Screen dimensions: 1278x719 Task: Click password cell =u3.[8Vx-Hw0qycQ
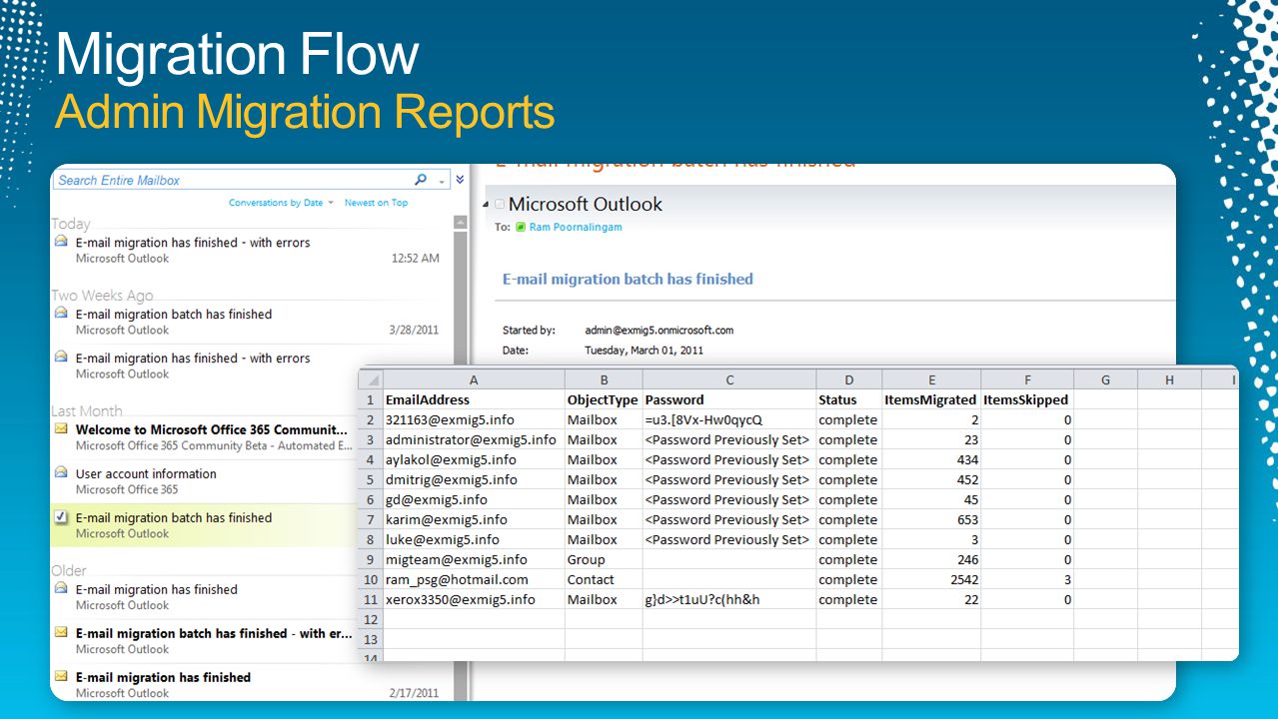point(729,419)
